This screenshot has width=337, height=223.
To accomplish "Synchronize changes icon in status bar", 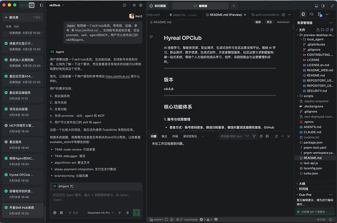I will 167,220.
